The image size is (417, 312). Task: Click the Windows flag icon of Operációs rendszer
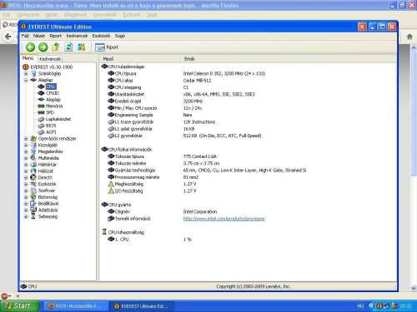coord(33,139)
